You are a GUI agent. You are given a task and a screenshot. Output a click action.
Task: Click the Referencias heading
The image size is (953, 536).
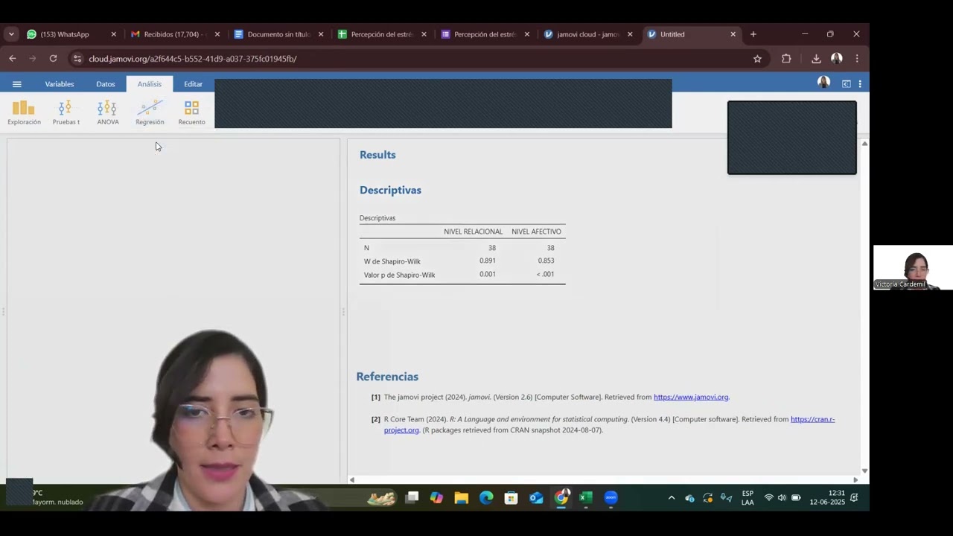pyautogui.click(x=387, y=377)
